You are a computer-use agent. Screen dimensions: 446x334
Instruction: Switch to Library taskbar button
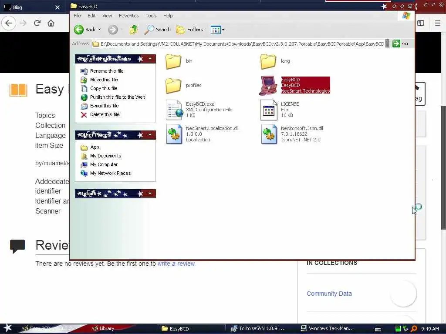click(103, 329)
